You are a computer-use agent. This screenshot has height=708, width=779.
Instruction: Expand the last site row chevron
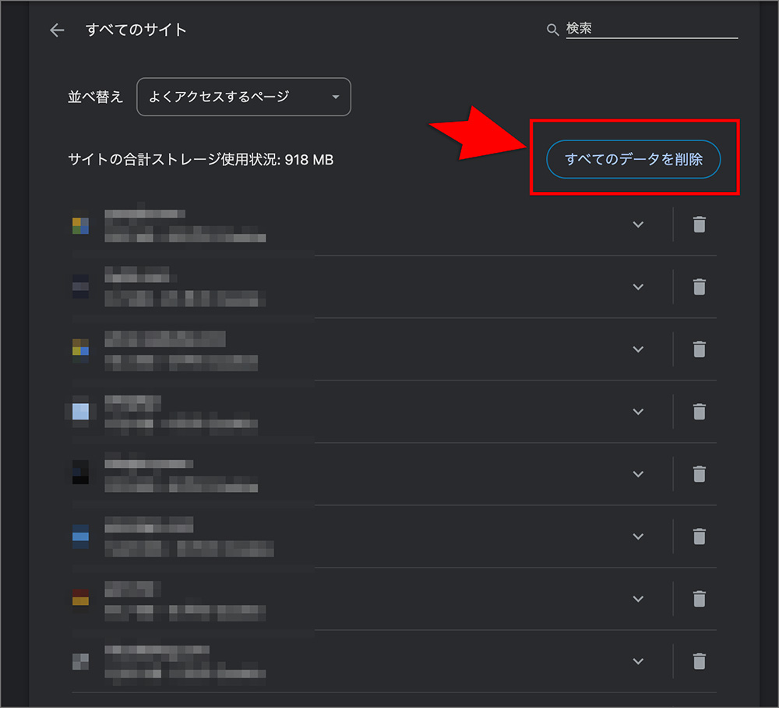coord(638,661)
